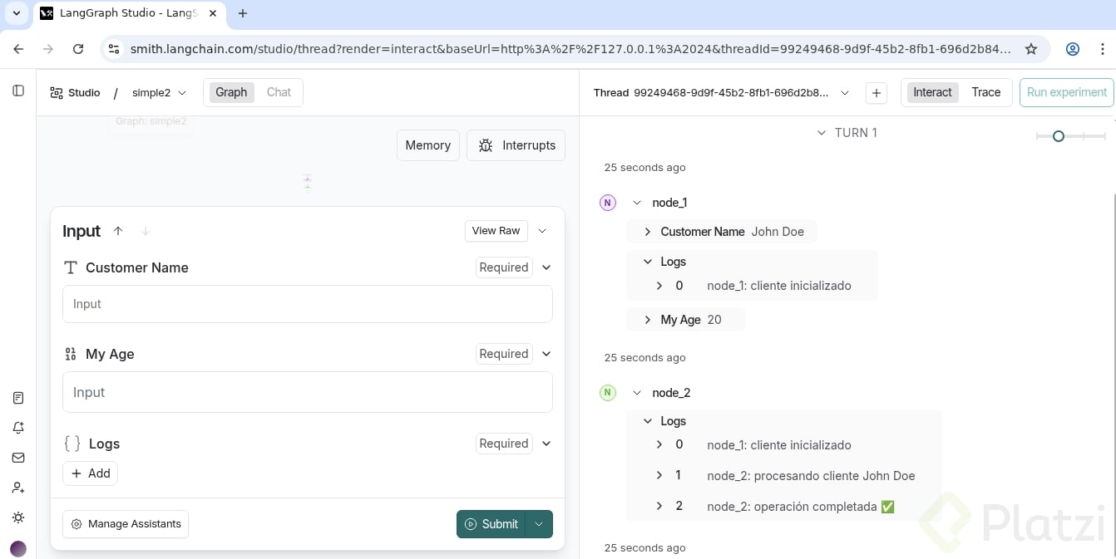Image resolution: width=1116 pixels, height=559 pixels.
Task: Click the Input up arrow icon
Action: [118, 231]
